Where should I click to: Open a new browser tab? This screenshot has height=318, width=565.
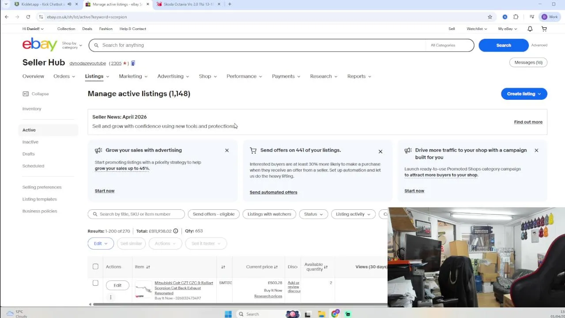230,4
